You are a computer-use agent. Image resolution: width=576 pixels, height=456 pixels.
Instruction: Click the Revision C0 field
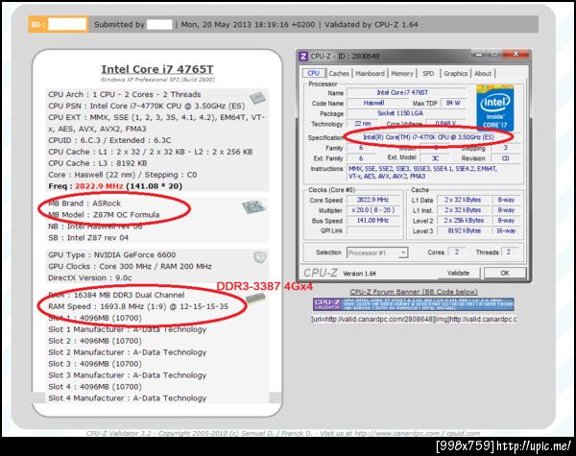click(x=506, y=158)
